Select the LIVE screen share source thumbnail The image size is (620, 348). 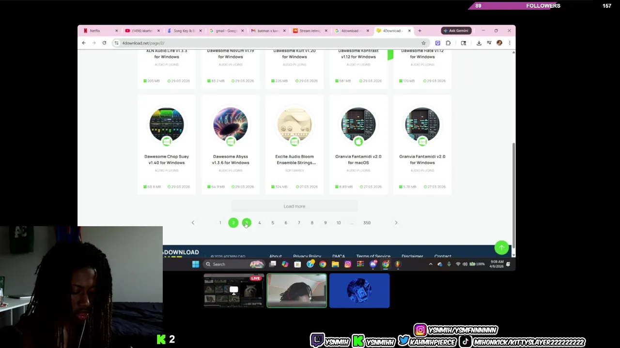tap(234, 291)
